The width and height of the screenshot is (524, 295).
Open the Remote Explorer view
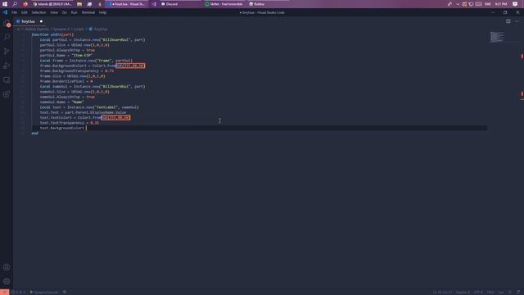7,80
